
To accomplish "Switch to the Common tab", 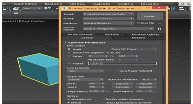I will coord(87,38).
